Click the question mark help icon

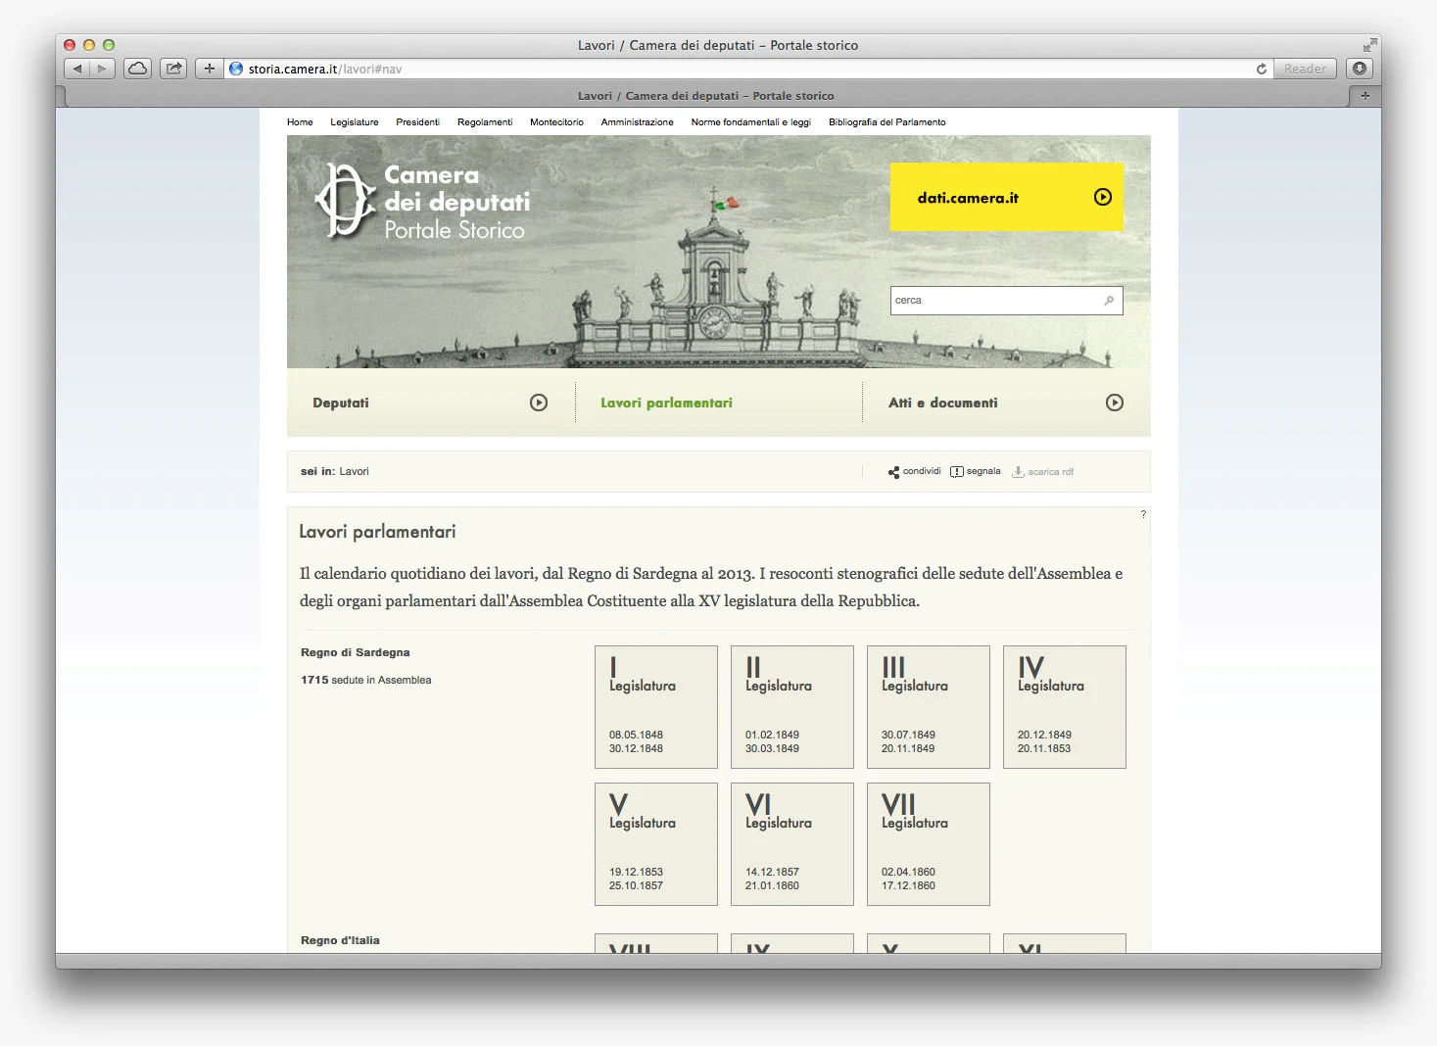pyautogui.click(x=1143, y=514)
